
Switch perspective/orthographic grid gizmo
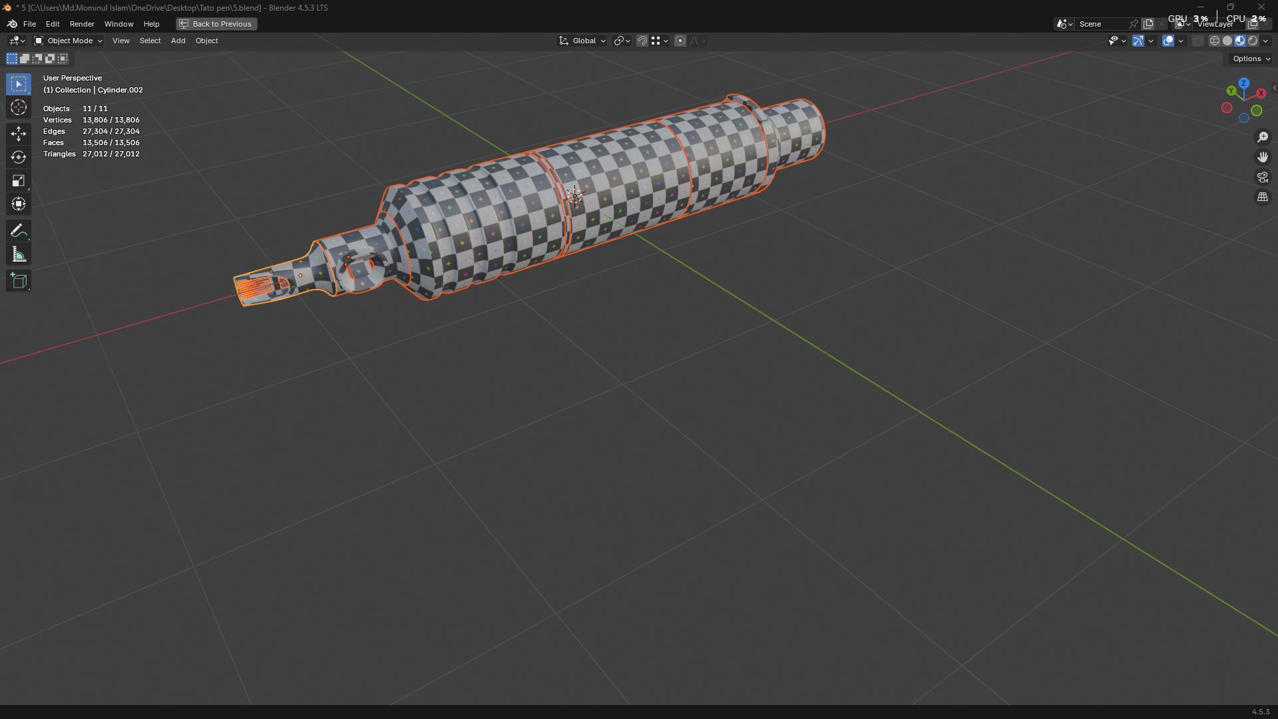tap(1262, 197)
